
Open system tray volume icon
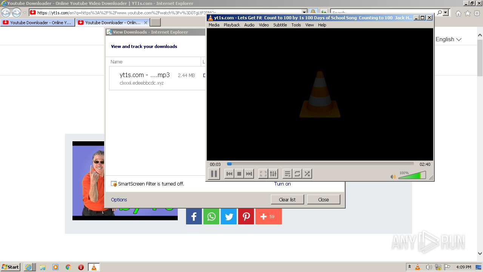click(429, 267)
